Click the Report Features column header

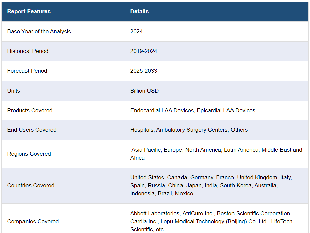[29, 11]
